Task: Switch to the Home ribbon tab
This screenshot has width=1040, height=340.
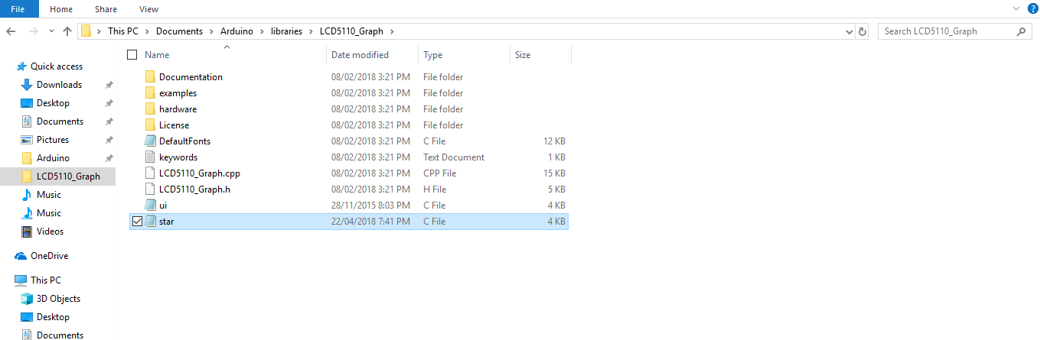Action: pyautogui.click(x=61, y=9)
